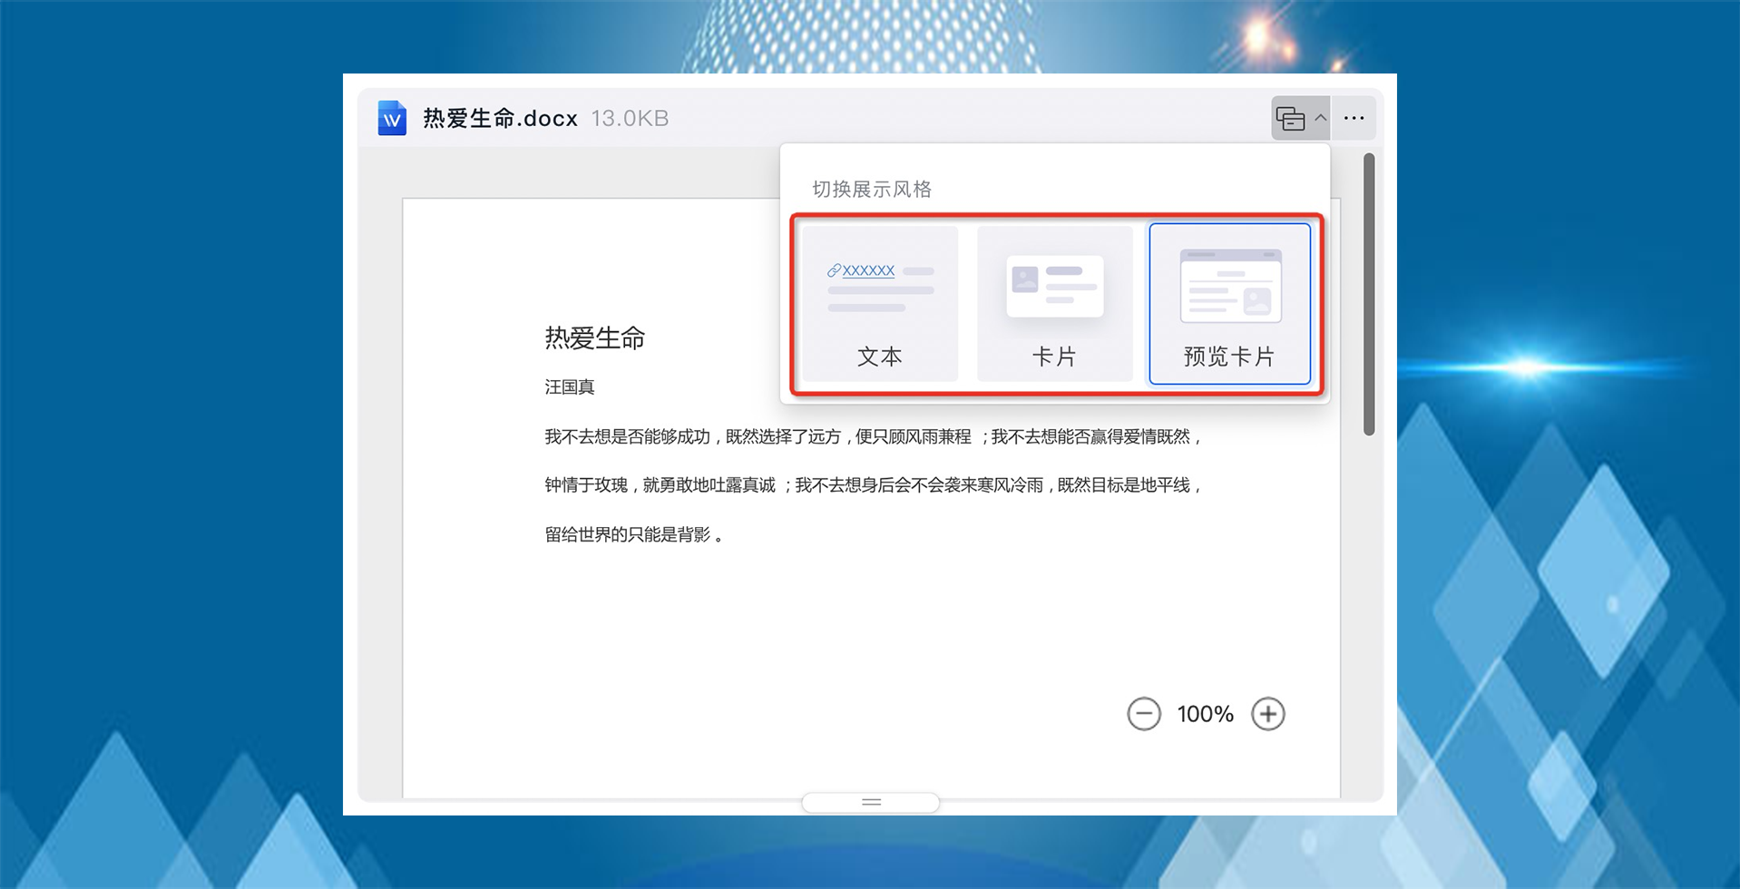Click the Word document file icon

point(391,117)
